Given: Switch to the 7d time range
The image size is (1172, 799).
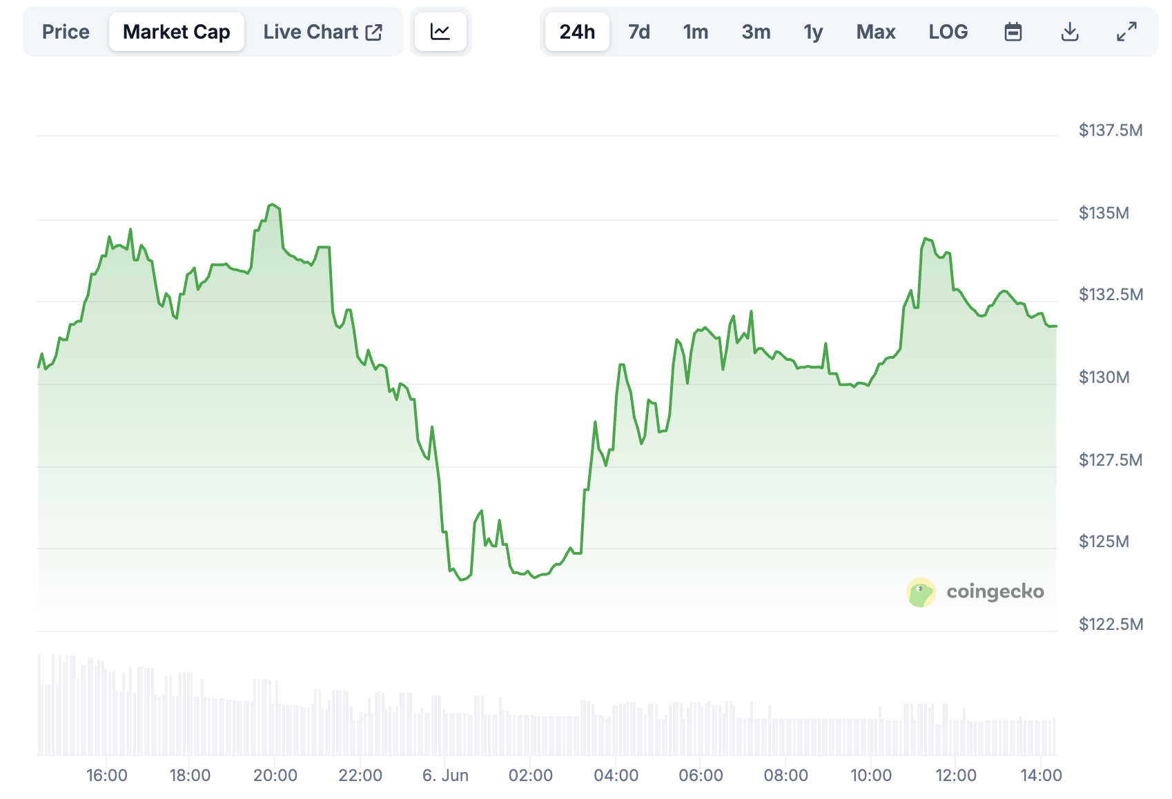Looking at the screenshot, I should (x=639, y=32).
